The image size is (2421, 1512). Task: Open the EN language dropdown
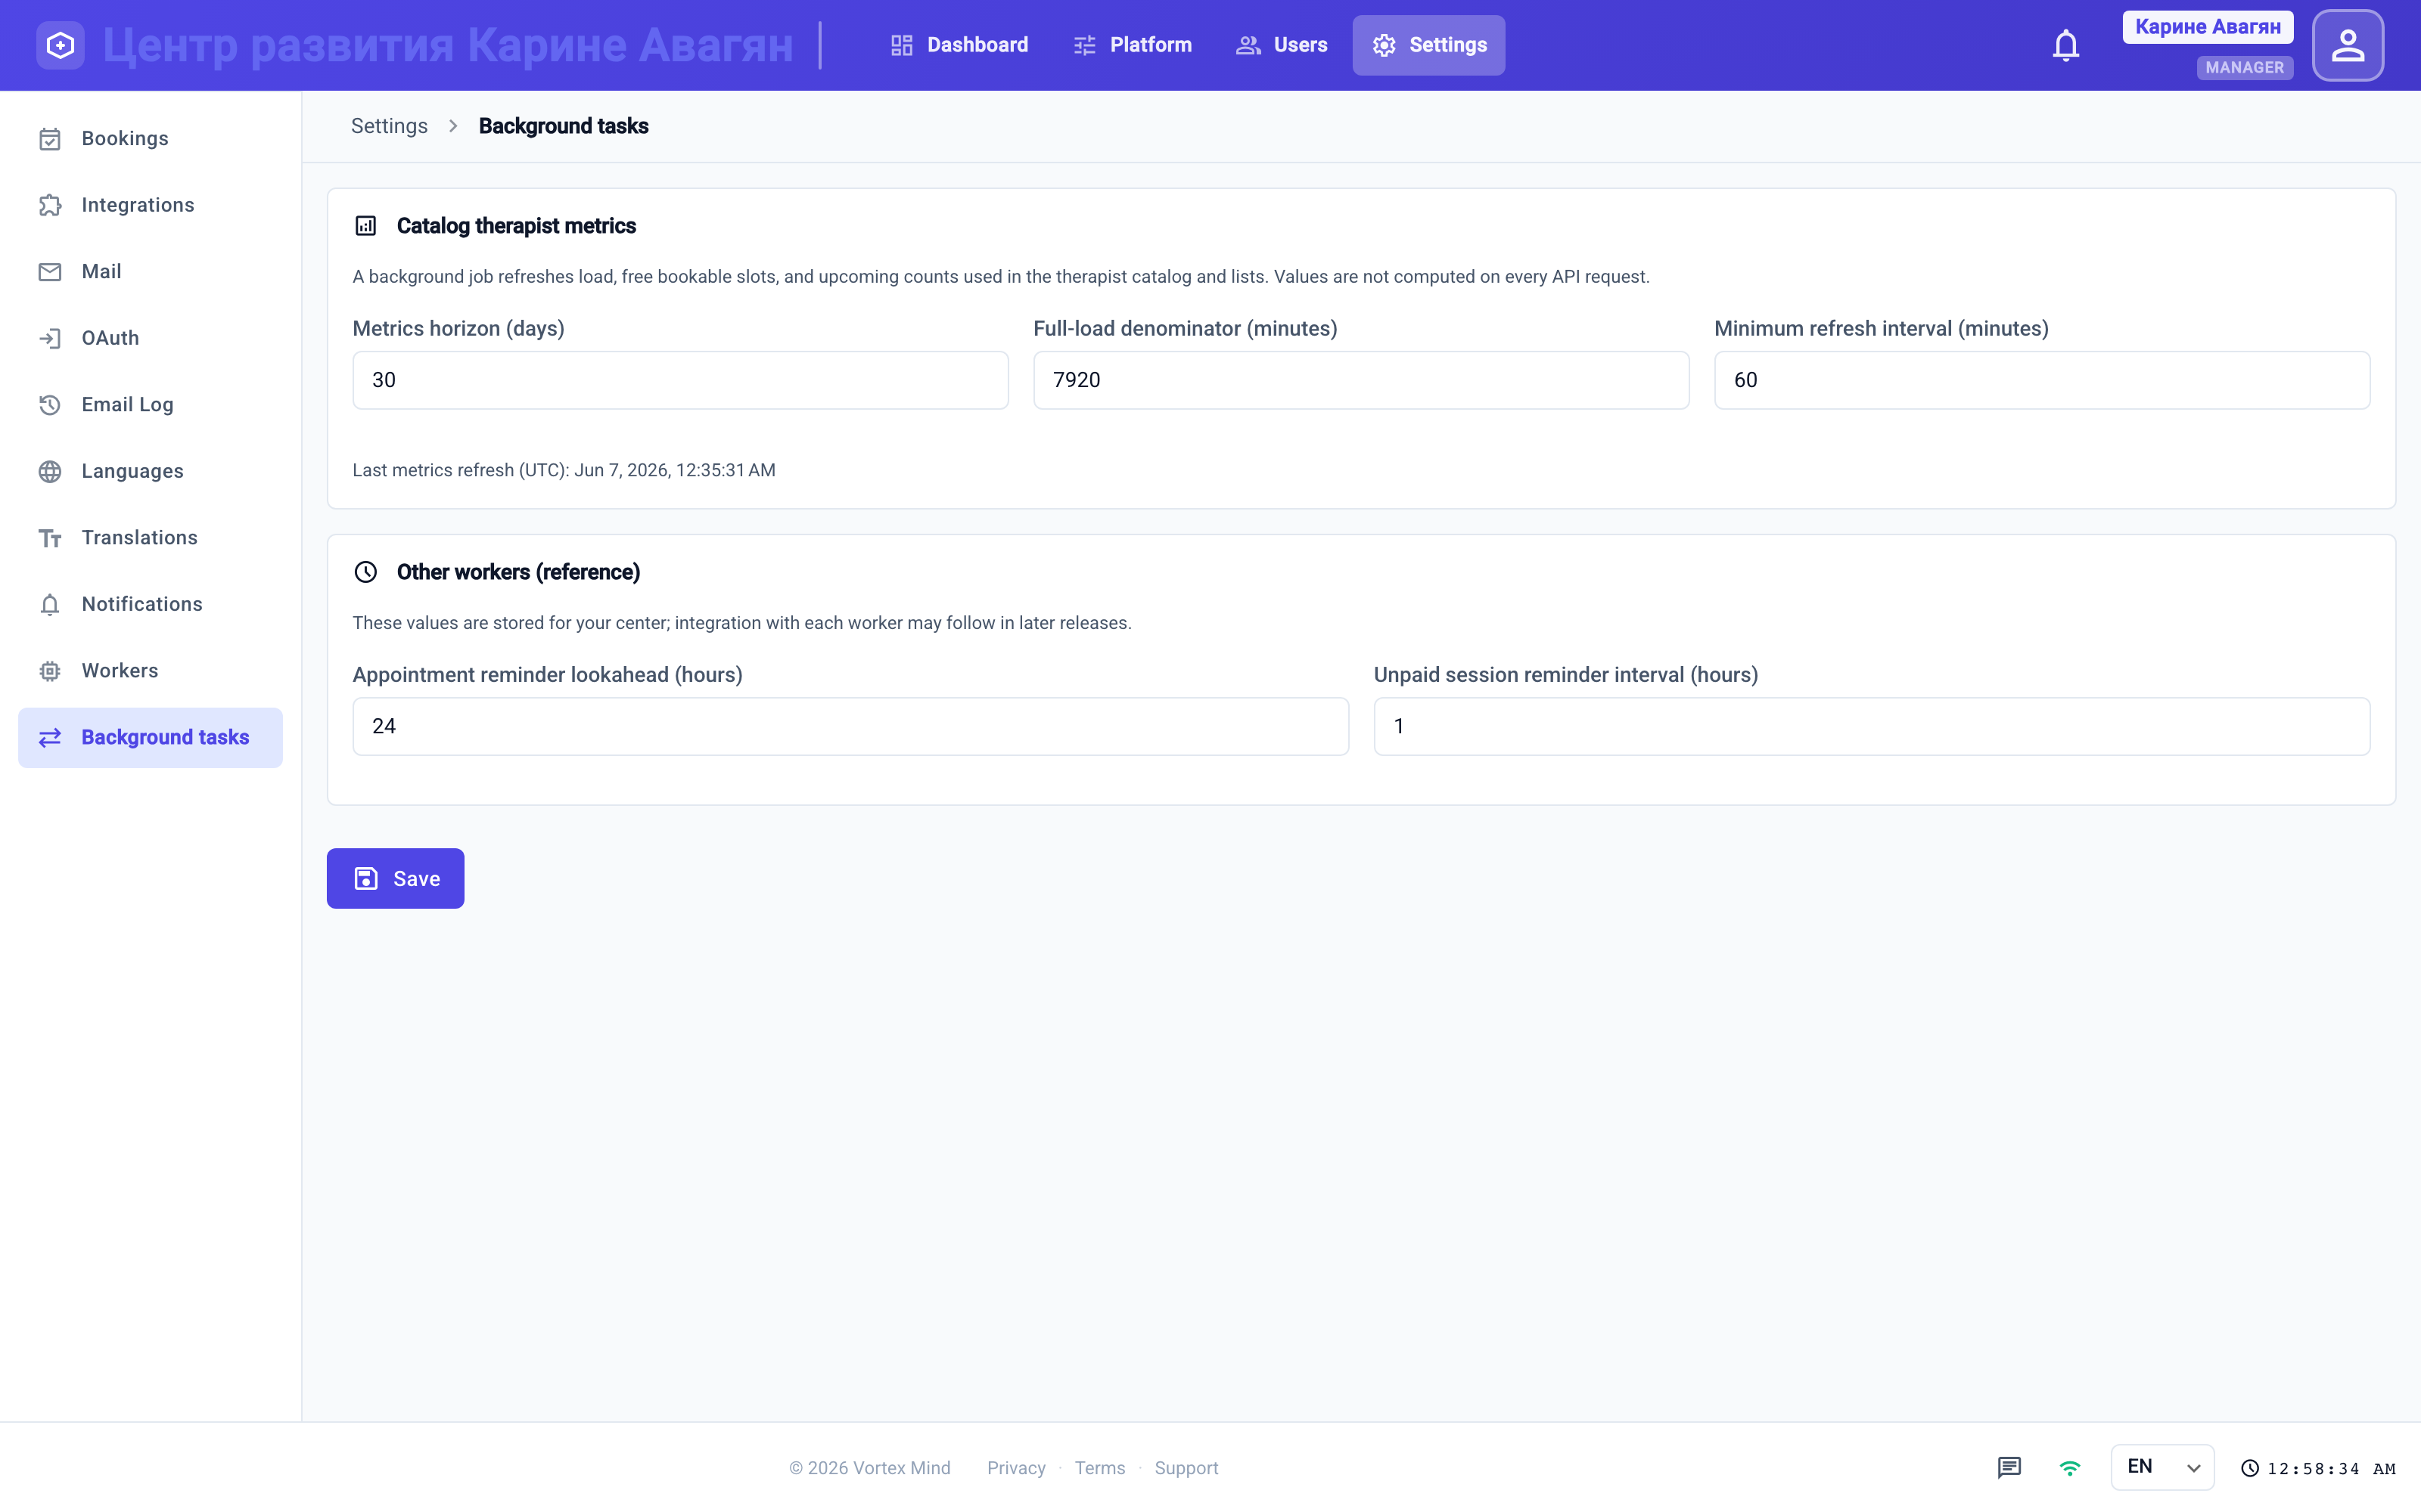2162,1467
